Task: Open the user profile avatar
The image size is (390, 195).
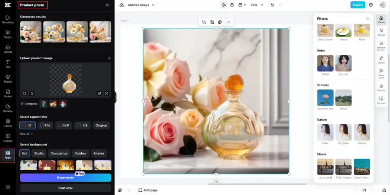Action: tap(383, 5)
